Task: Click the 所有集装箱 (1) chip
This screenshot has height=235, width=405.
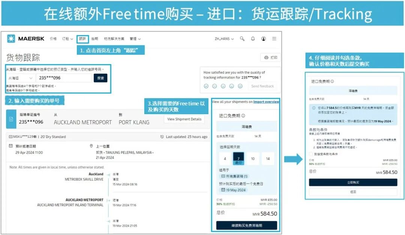Action: coord(234,176)
